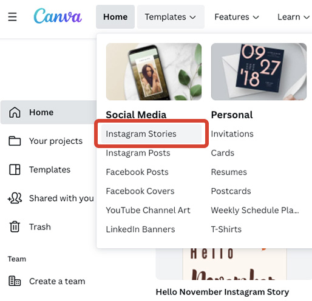
Task: Click the Your projects folder icon
Action: click(x=15, y=141)
